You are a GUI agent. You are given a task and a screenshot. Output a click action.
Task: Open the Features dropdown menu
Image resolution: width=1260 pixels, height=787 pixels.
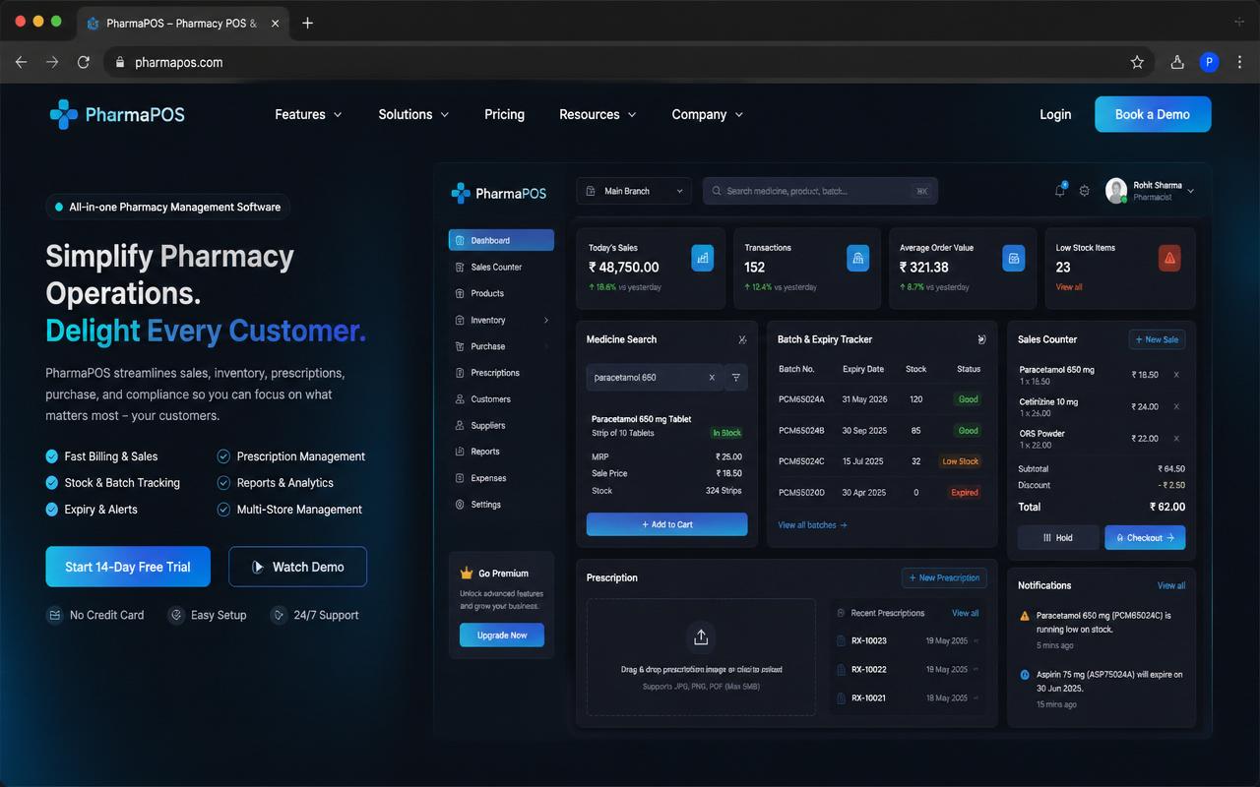pos(308,114)
